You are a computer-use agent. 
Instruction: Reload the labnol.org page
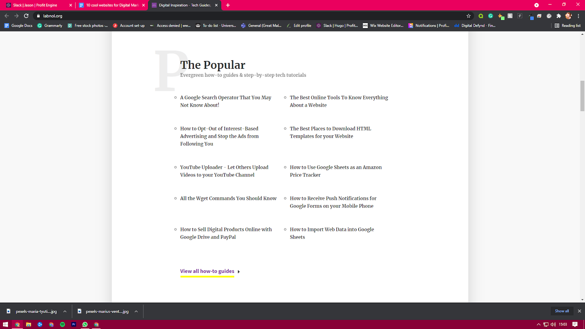26,16
